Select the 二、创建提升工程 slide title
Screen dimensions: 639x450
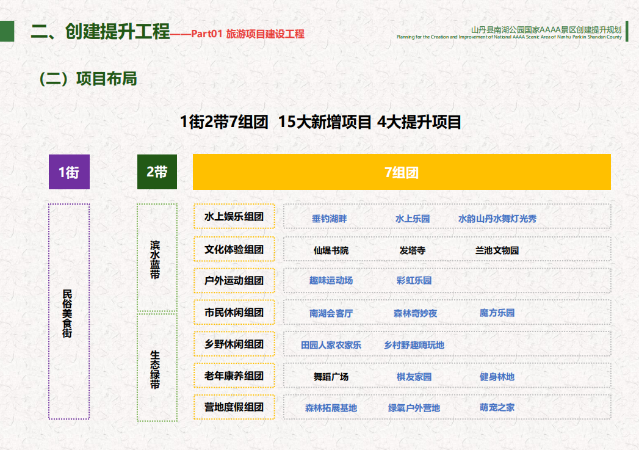pyautogui.click(x=100, y=32)
